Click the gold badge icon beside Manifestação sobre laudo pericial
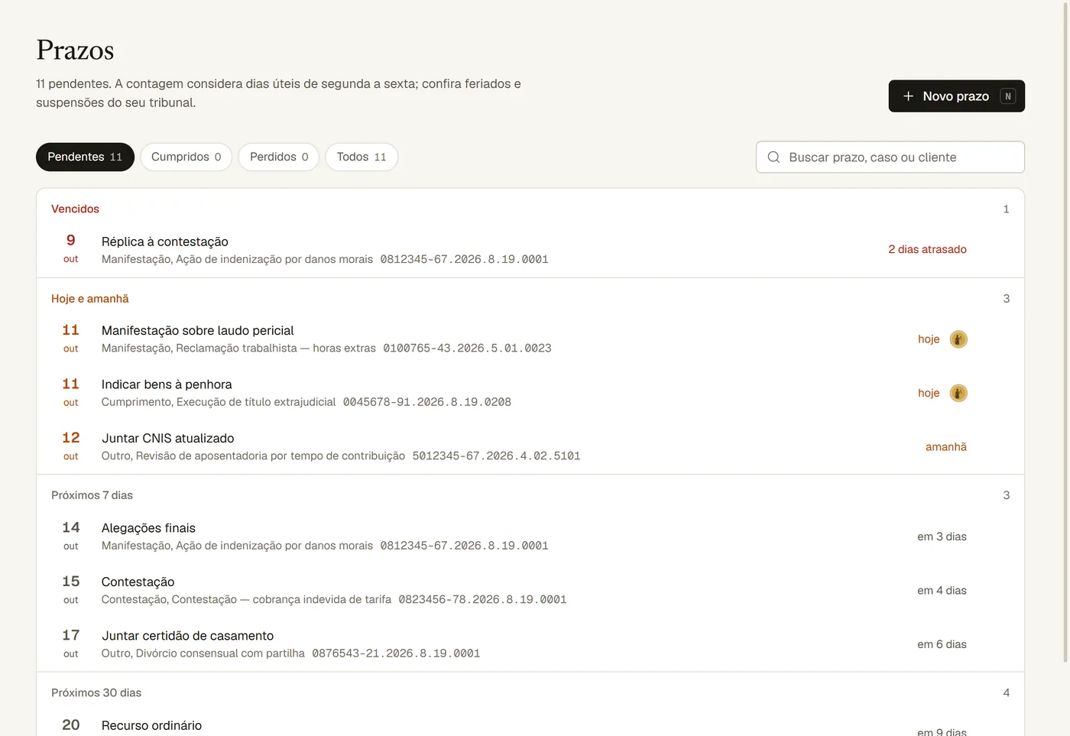 point(958,339)
